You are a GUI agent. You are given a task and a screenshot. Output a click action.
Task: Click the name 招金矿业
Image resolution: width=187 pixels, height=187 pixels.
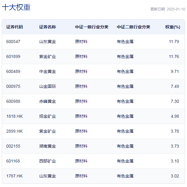[x=47, y=116]
